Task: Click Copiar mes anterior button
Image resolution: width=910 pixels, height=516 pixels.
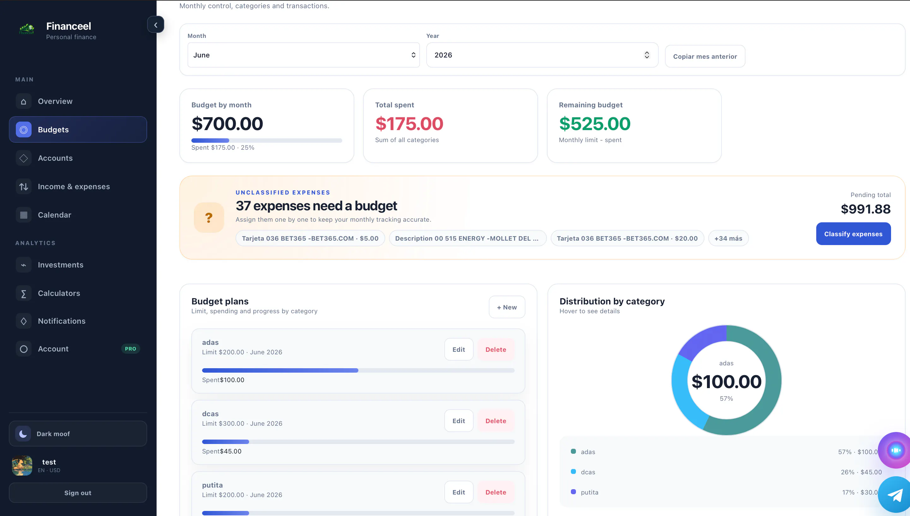Action: coord(705,56)
